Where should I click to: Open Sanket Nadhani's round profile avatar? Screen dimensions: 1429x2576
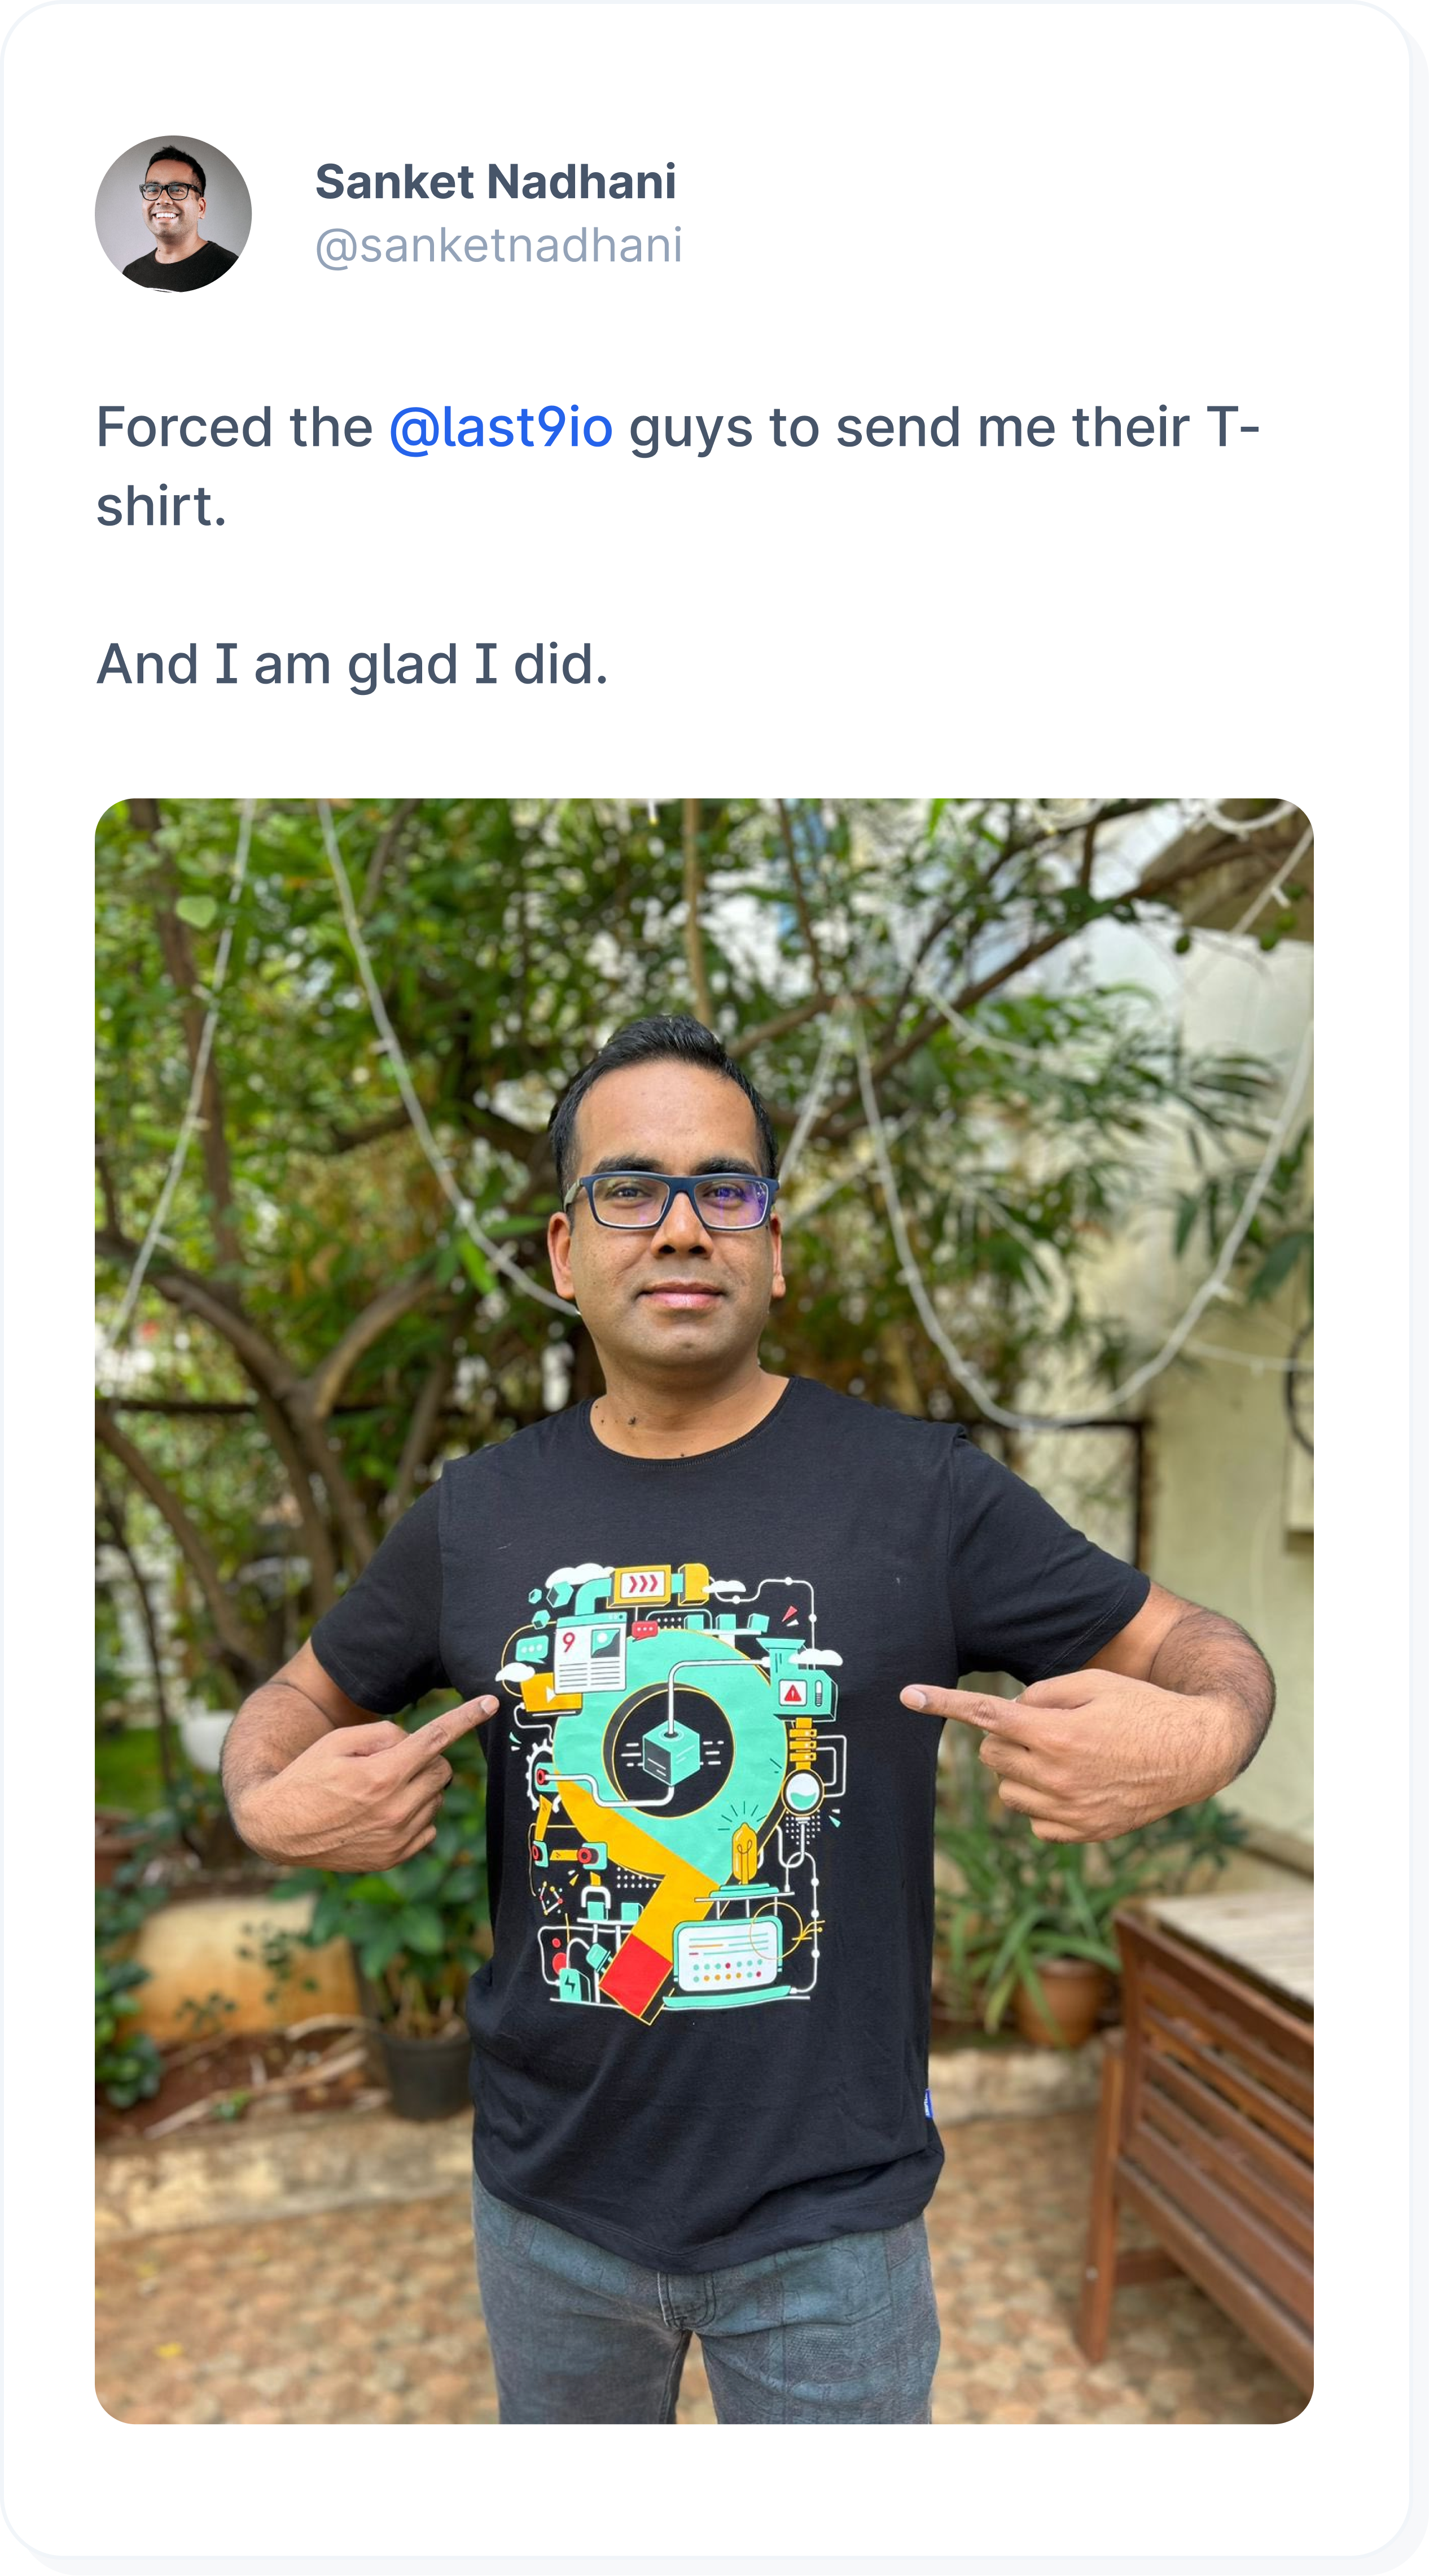[x=173, y=214]
